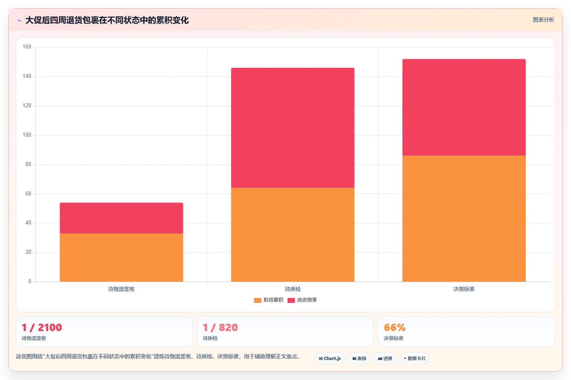Click the description sentence below stat cards
Screen dimensions: 571x380
[x=159, y=357]
